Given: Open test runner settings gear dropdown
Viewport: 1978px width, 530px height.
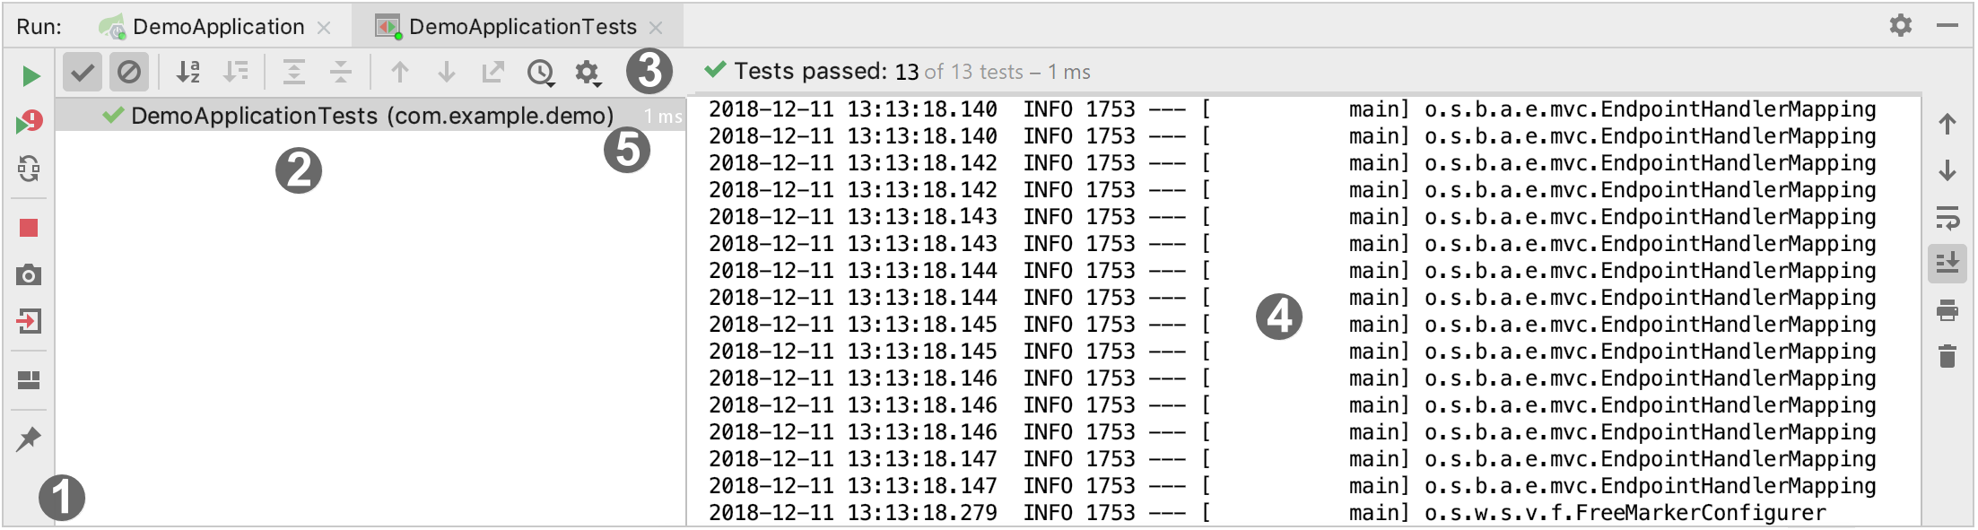Looking at the screenshot, I should point(588,73).
